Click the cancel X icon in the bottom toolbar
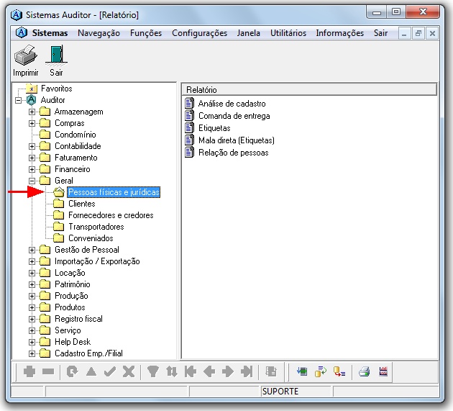Viewport: 453px width, 411px height. tap(129, 371)
